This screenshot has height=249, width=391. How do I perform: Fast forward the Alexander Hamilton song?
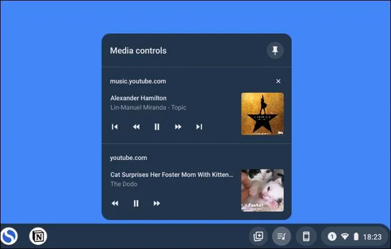(178, 127)
